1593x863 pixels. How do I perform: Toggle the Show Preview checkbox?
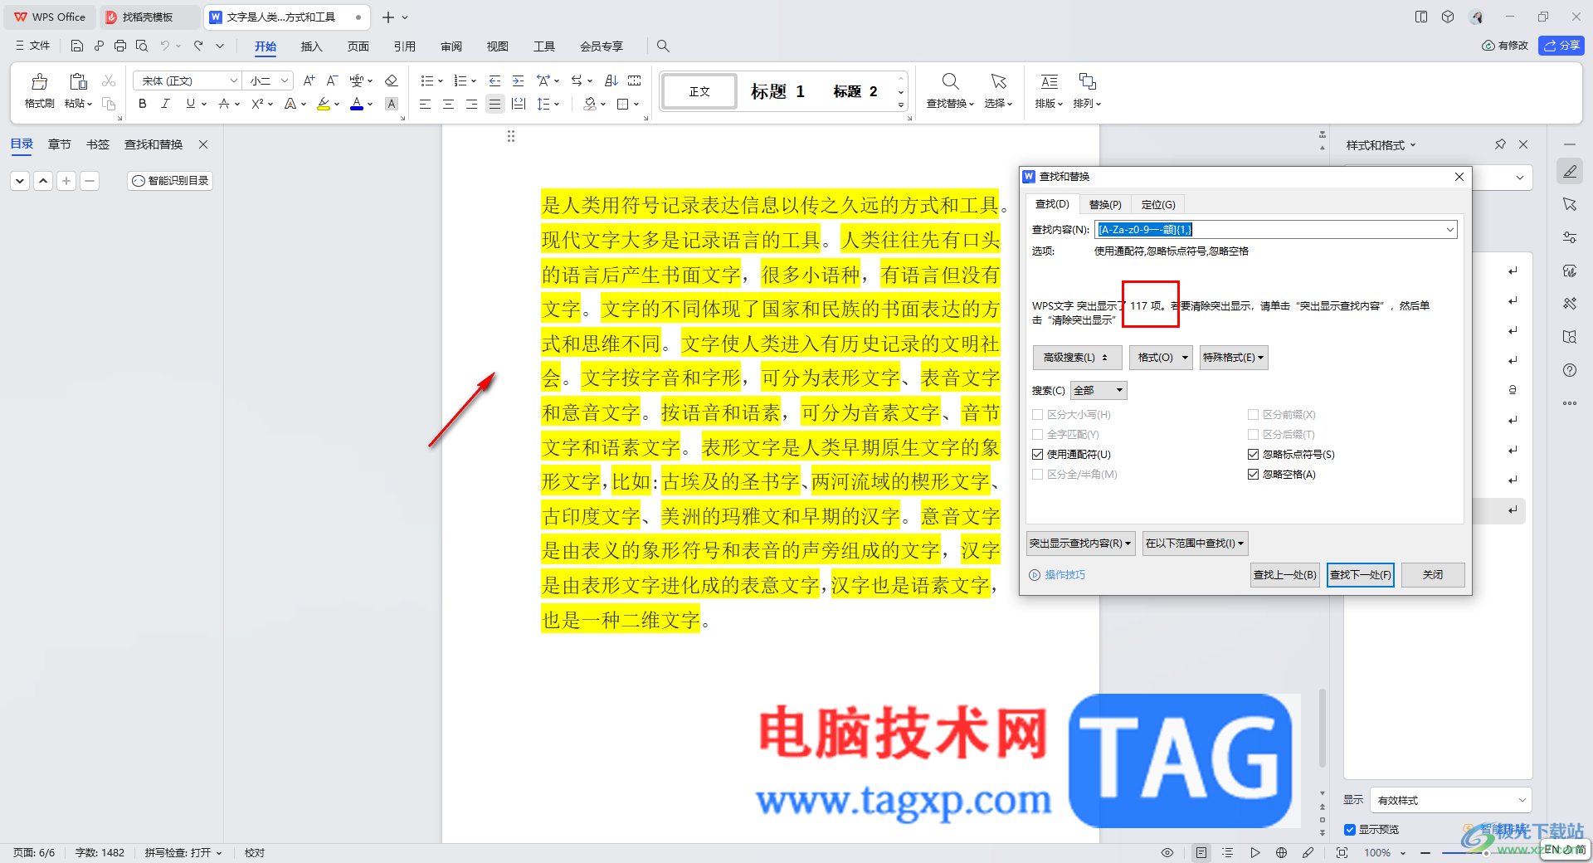[1350, 830]
